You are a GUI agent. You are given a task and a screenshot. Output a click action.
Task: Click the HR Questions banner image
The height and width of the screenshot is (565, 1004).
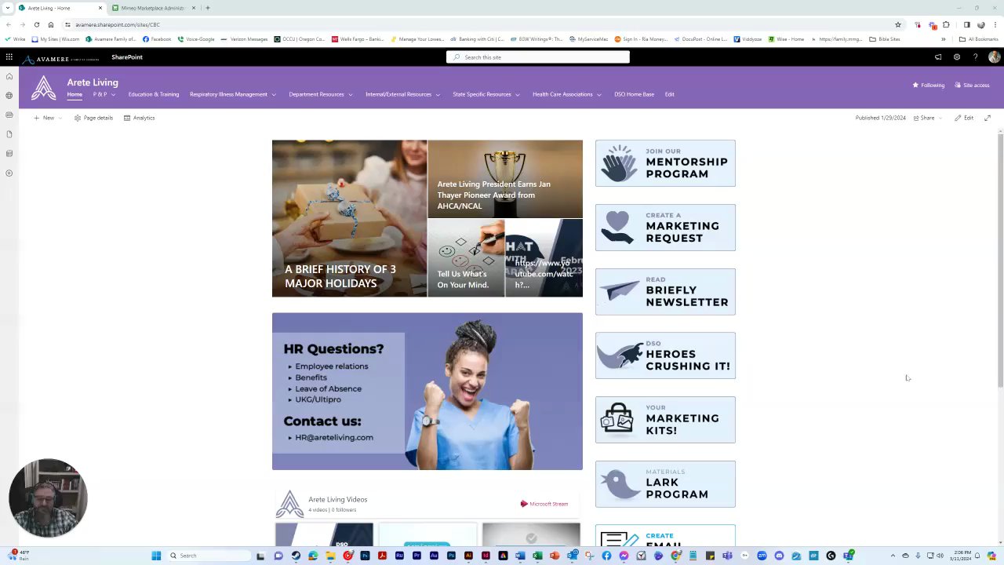[x=427, y=392]
